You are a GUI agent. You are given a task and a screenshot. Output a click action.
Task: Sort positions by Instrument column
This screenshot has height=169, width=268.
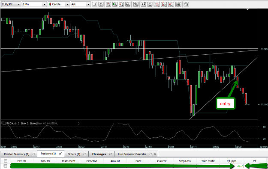69,161
